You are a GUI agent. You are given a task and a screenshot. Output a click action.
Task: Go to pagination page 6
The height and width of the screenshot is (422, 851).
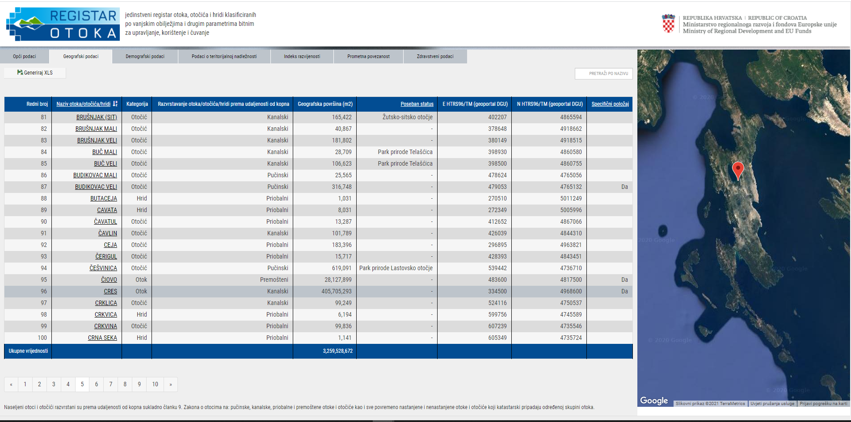(x=97, y=384)
